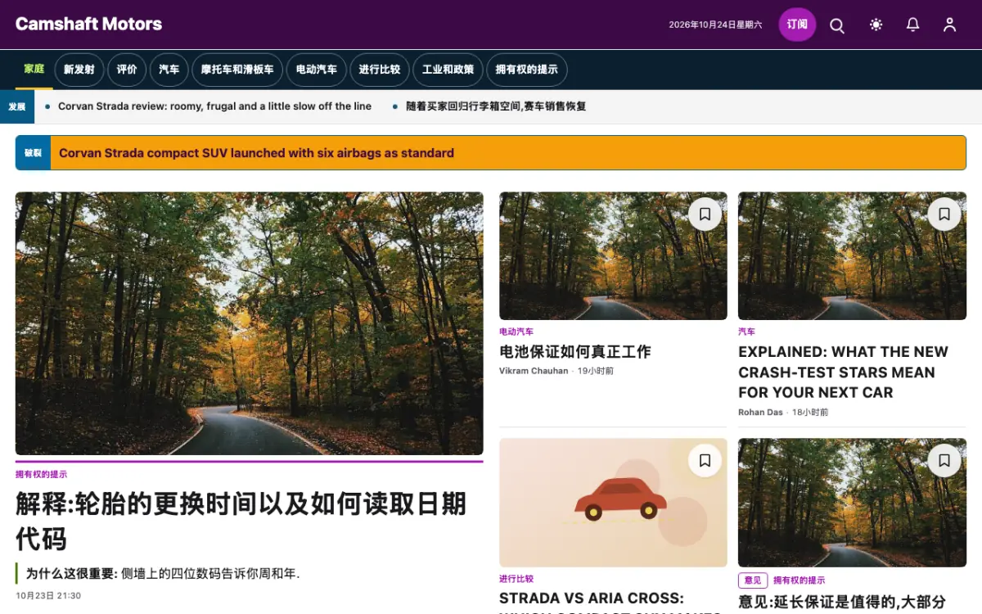Click the date 2026年10月24日星期六

point(715,25)
